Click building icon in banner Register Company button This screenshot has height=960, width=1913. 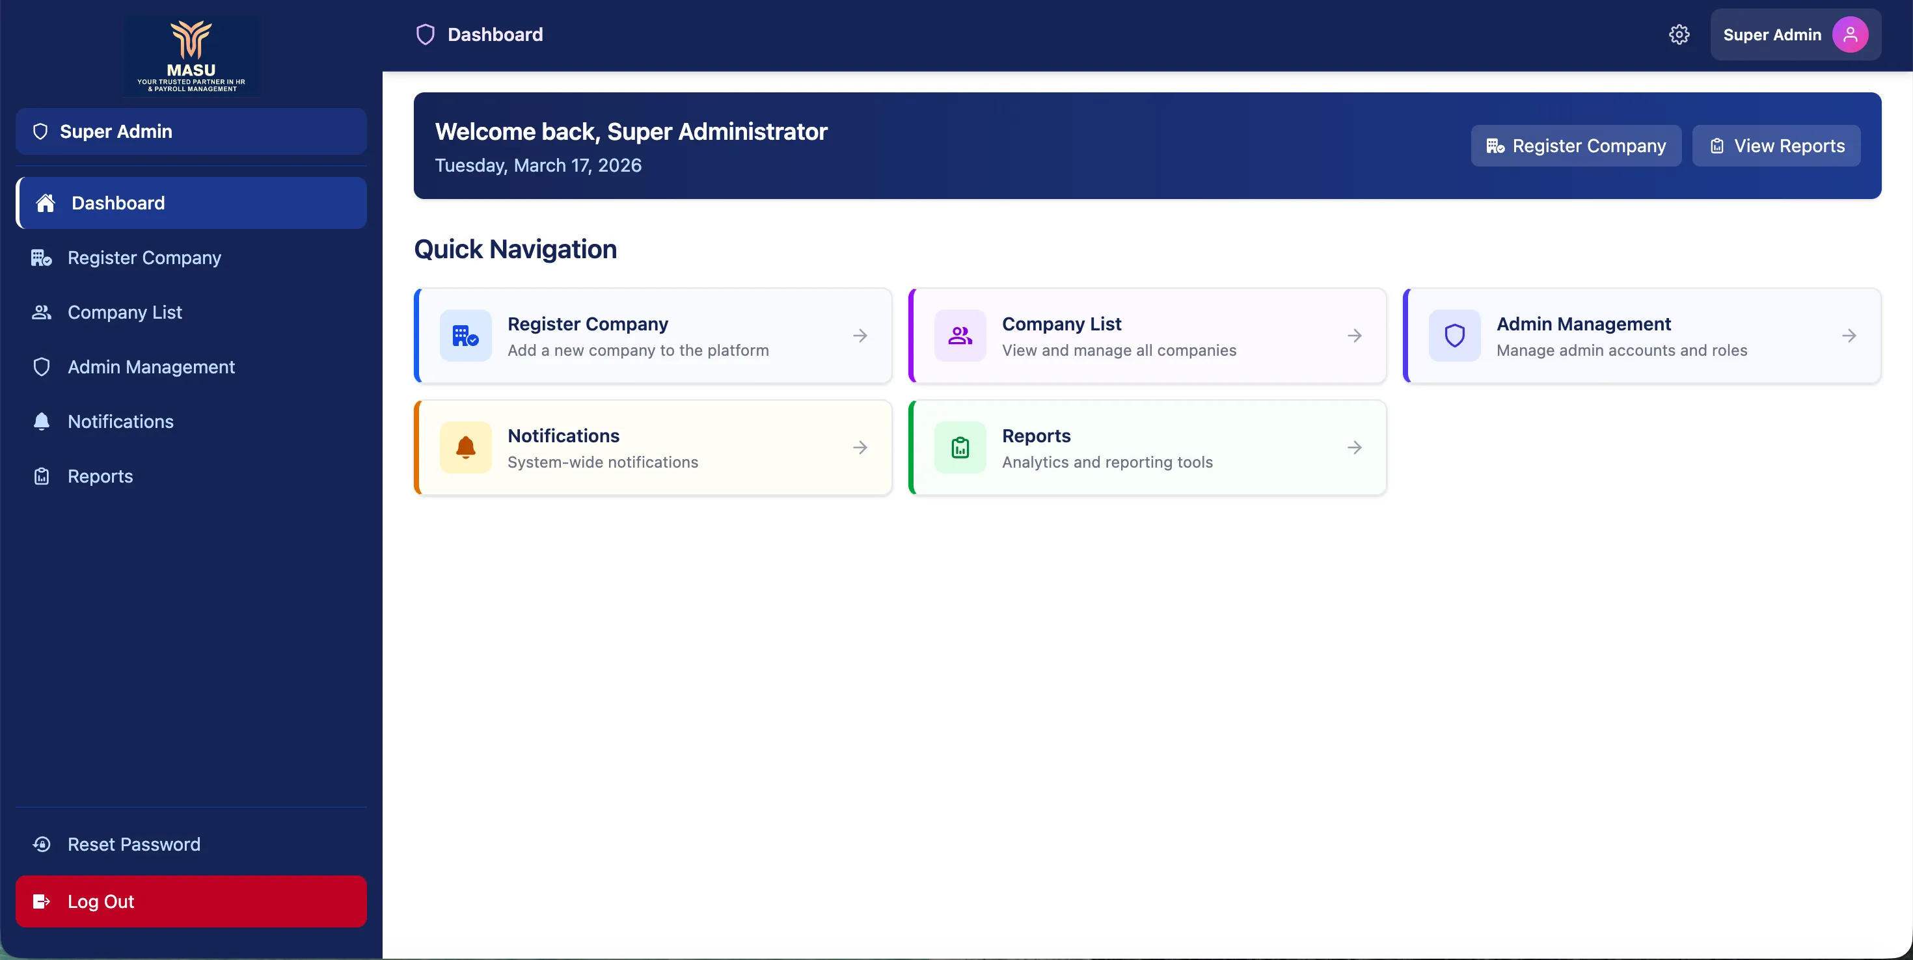coord(1495,146)
